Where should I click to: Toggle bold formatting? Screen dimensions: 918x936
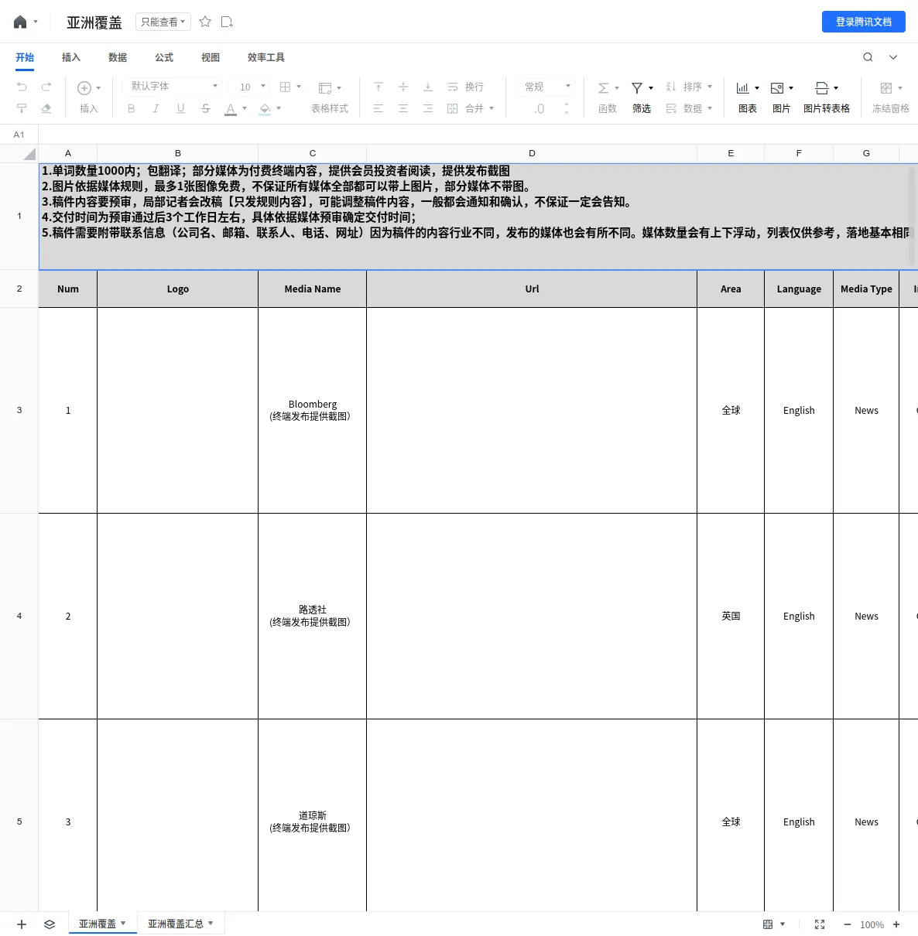tap(132, 108)
